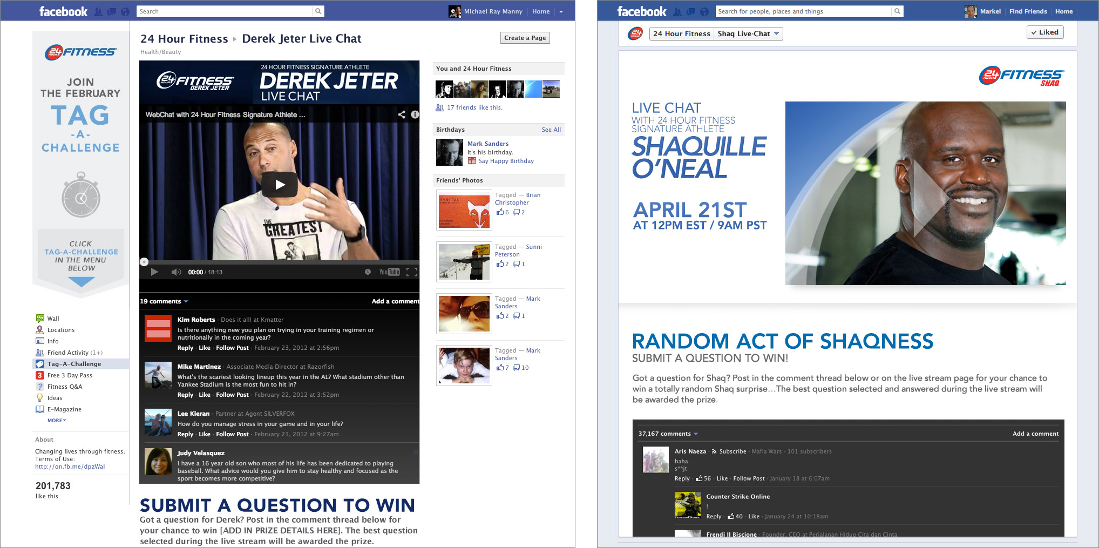Select Tag-A-Challenge sidebar item
This screenshot has width=1099, height=548.
pos(81,364)
